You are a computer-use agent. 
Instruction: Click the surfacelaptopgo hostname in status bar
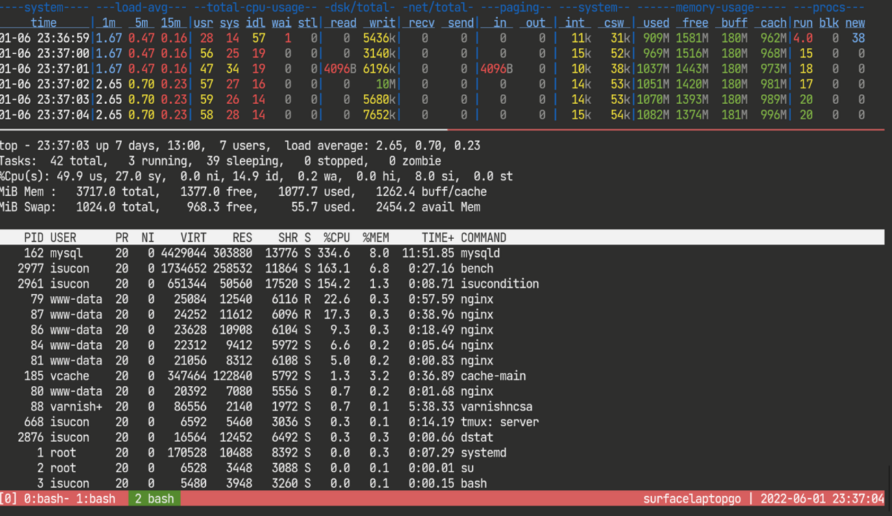[692, 499]
